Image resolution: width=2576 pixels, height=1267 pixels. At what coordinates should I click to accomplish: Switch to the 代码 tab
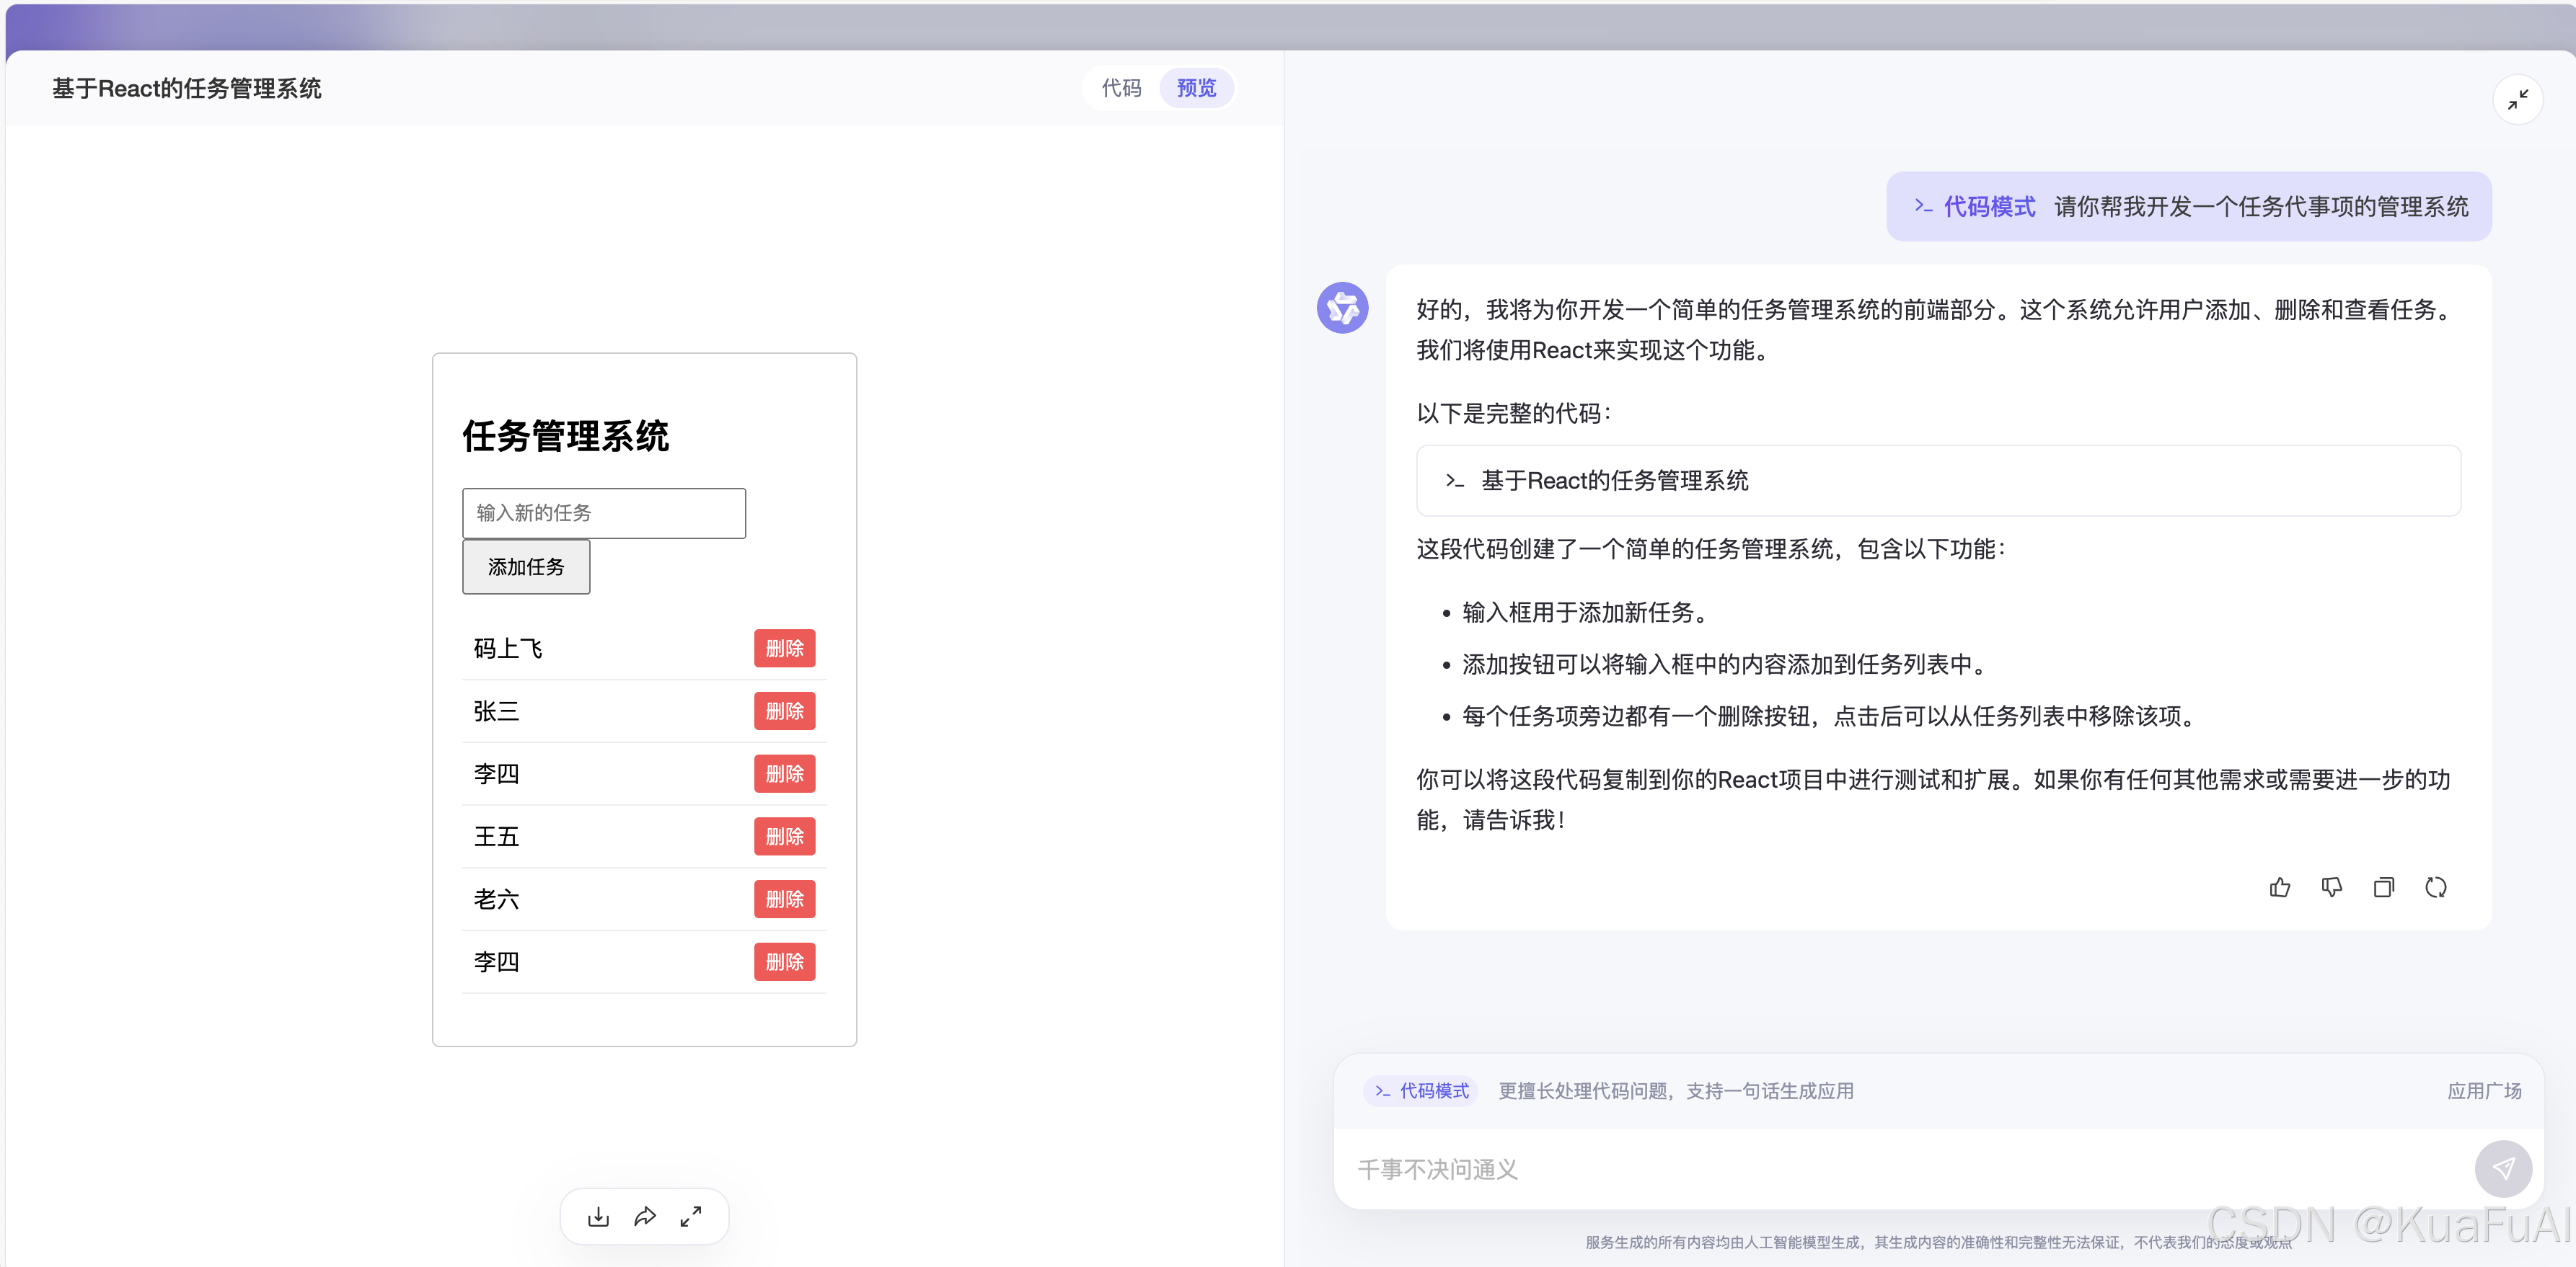click(1121, 88)
